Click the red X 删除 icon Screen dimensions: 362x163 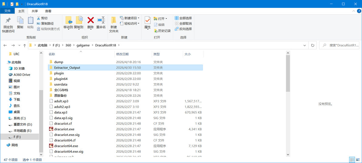tap(90, 20)
